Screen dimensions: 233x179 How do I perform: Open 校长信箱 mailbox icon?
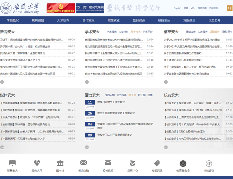108,163
